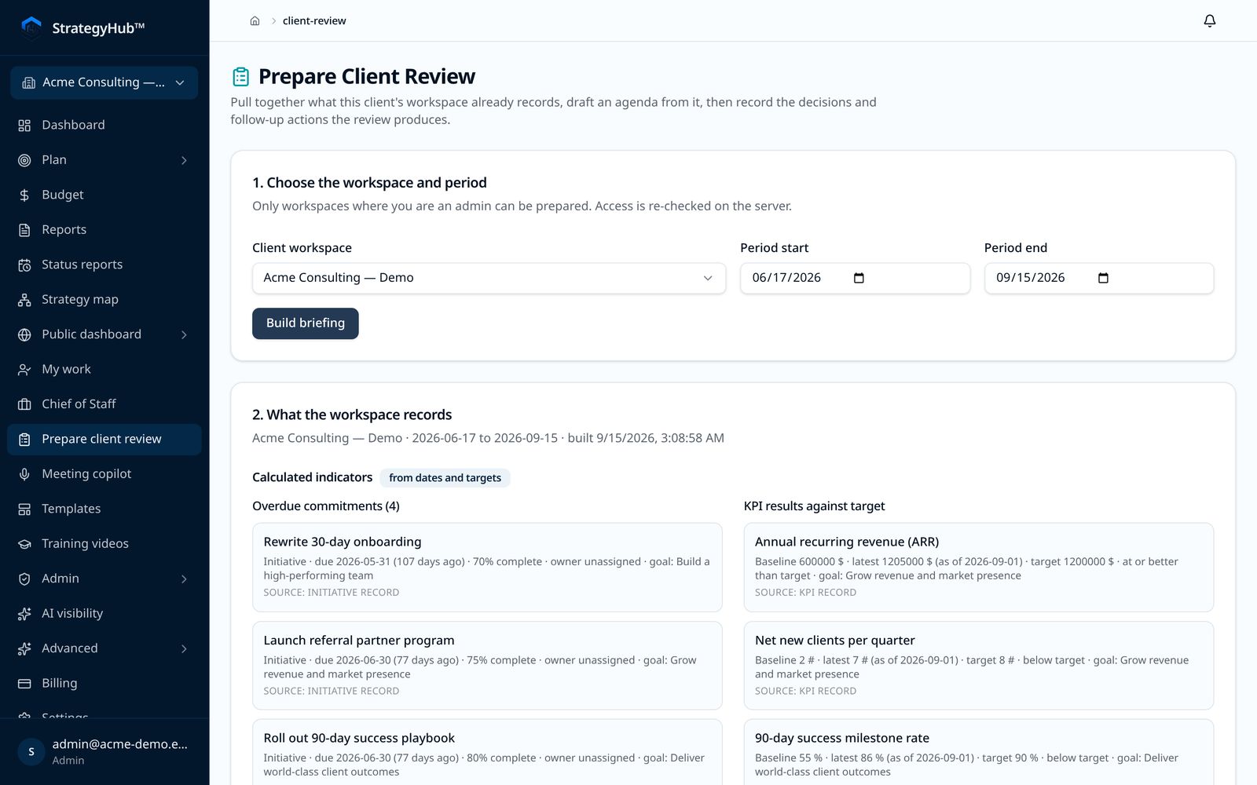
Task: Select Prepare client review menu item
Action: (x=104, y=439)
